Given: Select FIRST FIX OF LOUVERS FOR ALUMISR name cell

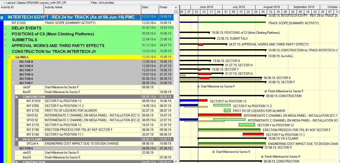Looking at the screenshot, I should coord(92,111).
